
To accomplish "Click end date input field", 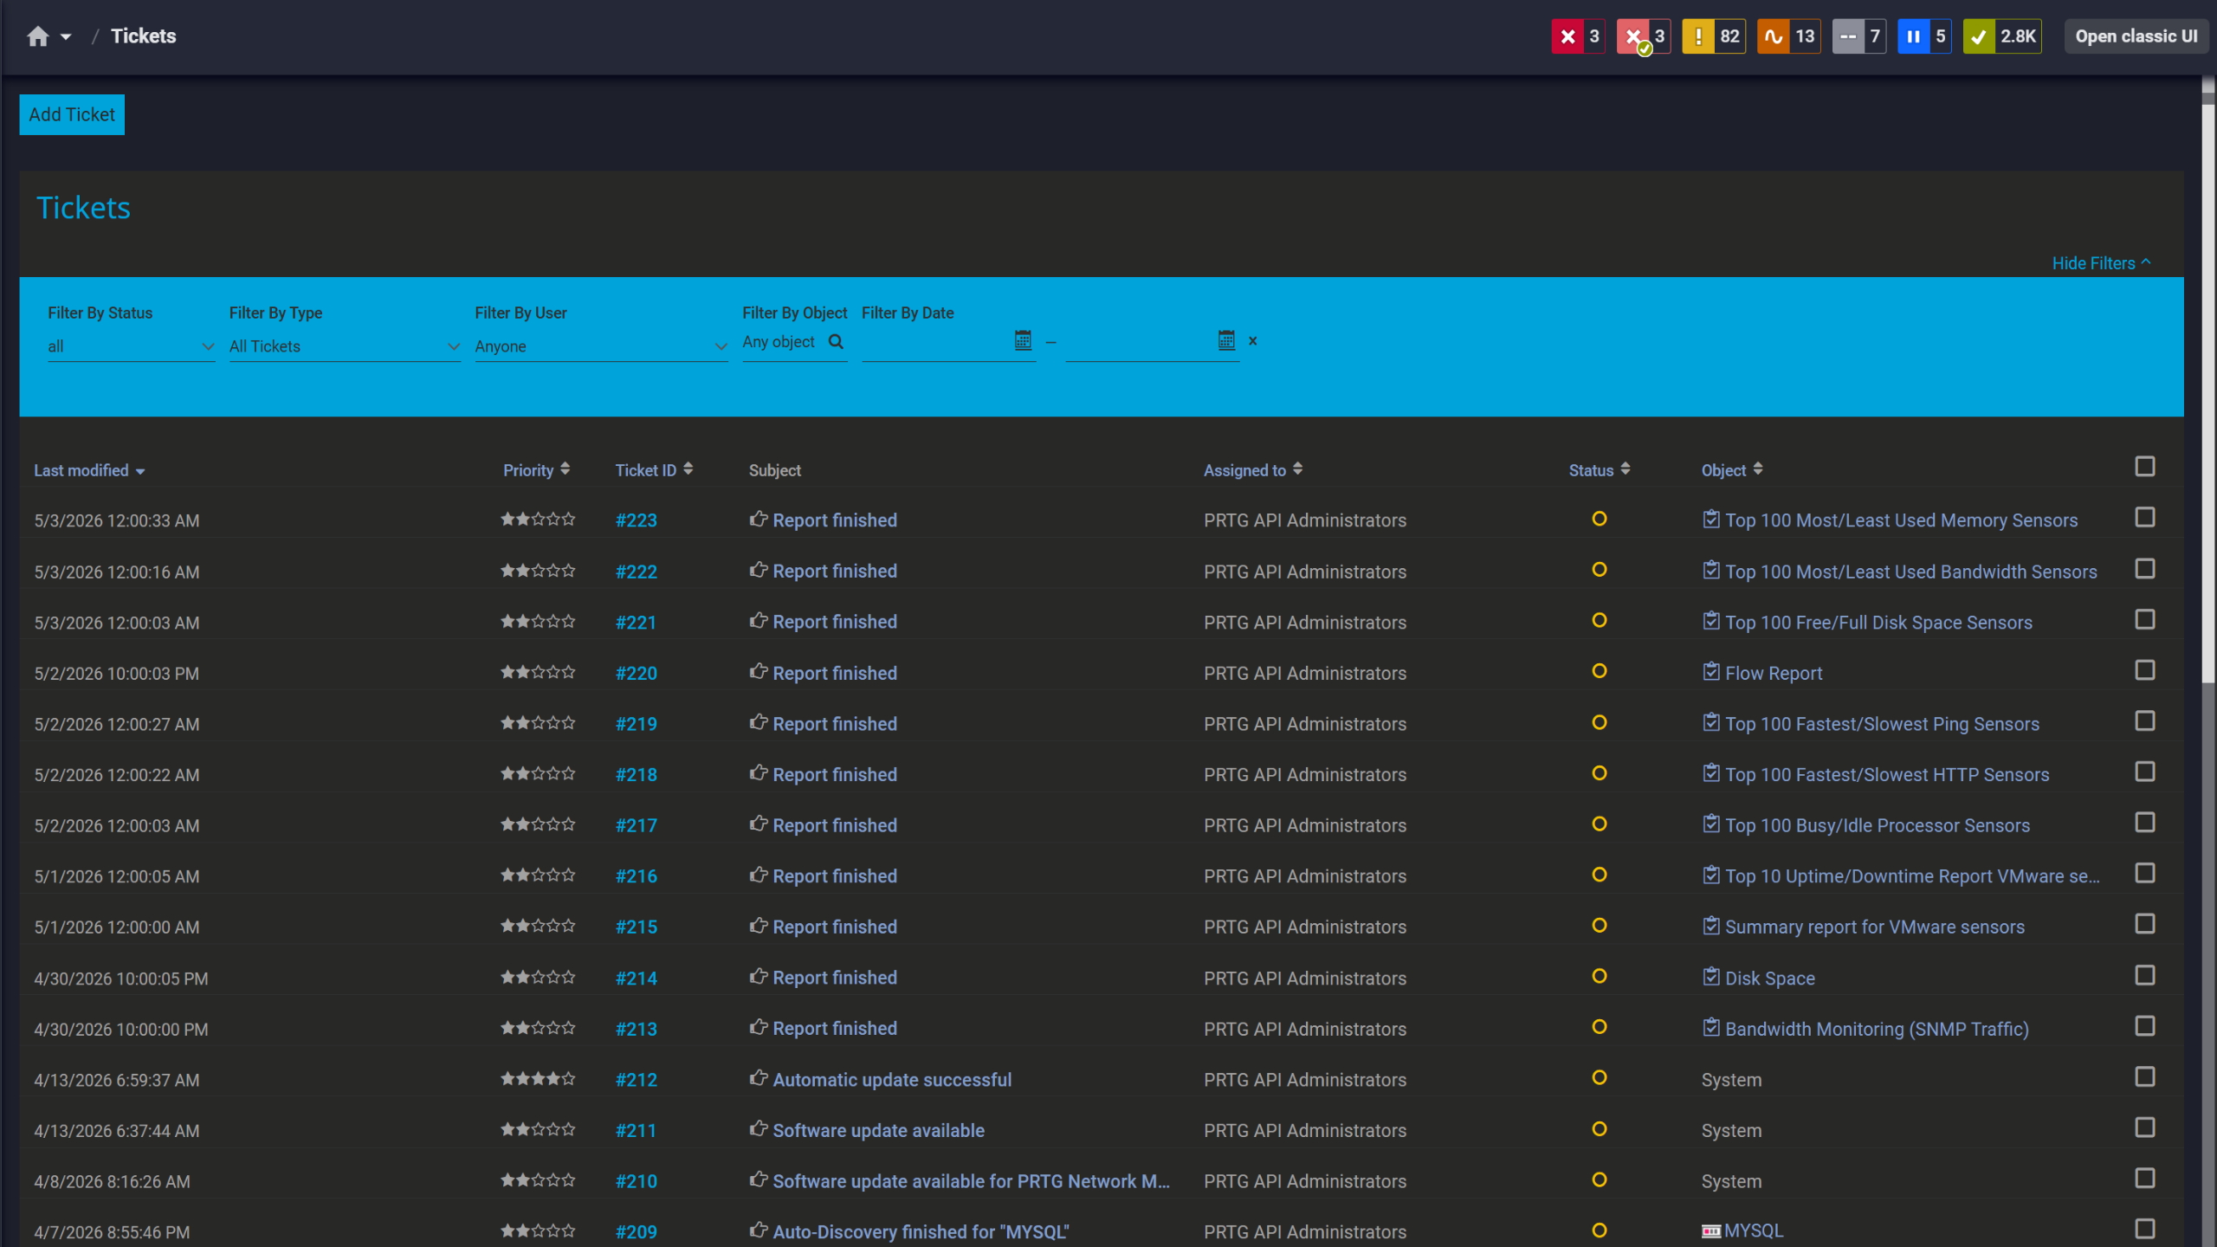I will [x=1140, y=342].
